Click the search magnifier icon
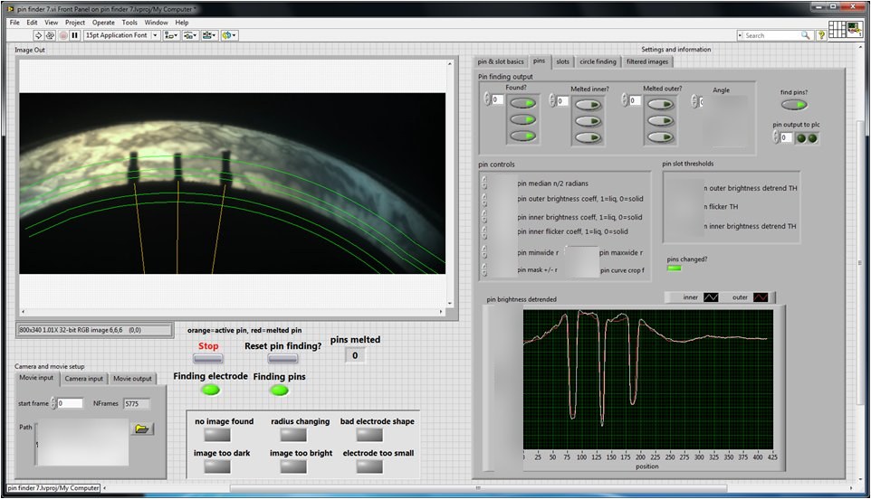 pyautogui.click(x=805, y=35)
